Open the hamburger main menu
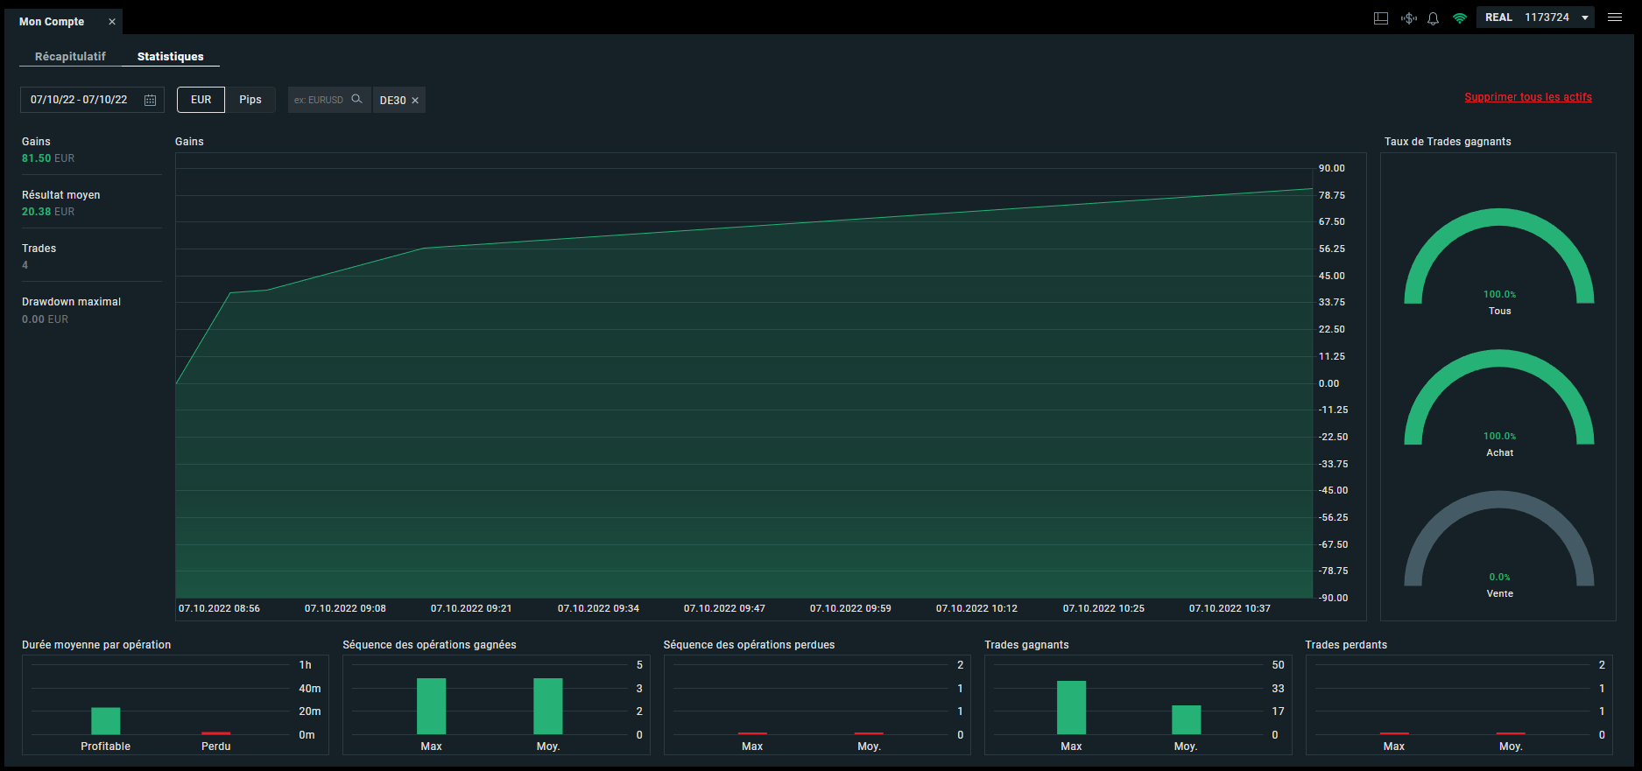The height and width of the screenshot is (771, 1642). point(1615,18)
